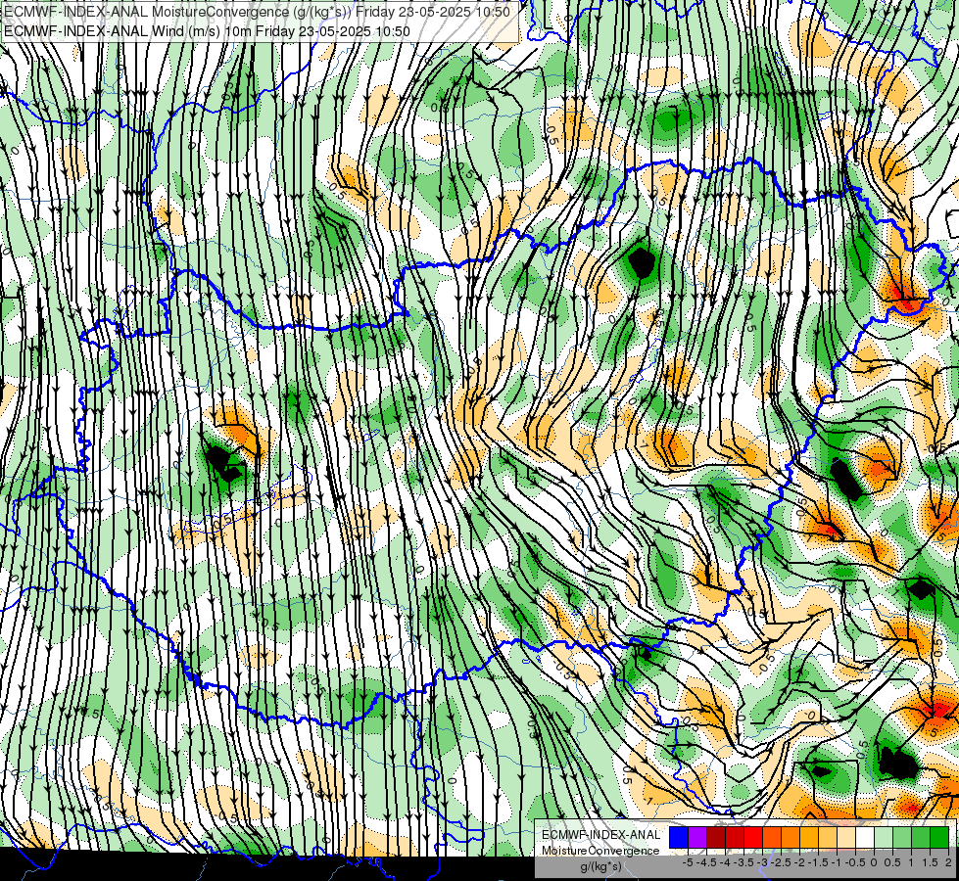Viewport: 959px width, 881px height.
Task: Click the pale green swatch between 0 and 0.5
Action: (884, 837)
